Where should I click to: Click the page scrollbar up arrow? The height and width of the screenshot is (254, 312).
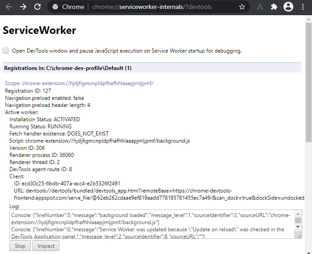(308, 19)
